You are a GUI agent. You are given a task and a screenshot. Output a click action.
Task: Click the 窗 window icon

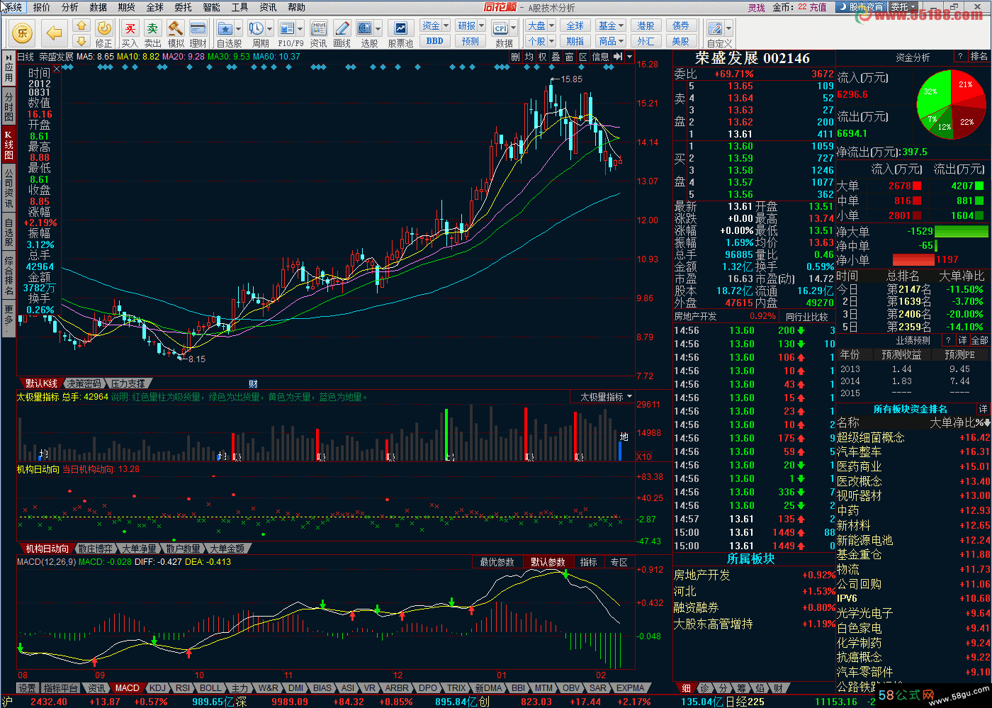coord(569,57)
